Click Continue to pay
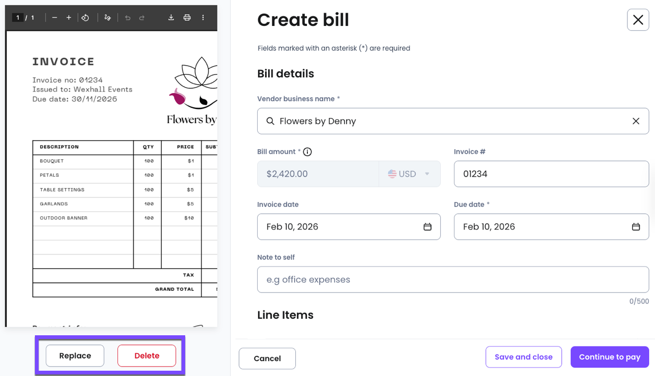 (x=609, y=357)
